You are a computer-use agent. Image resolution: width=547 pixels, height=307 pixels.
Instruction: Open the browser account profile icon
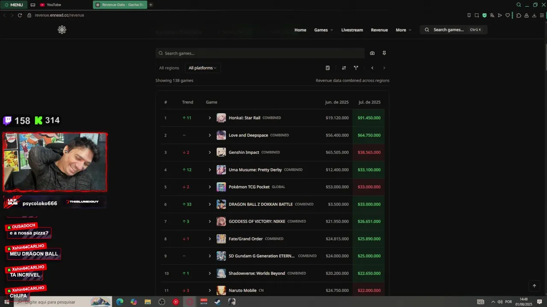tap(526, 15)
